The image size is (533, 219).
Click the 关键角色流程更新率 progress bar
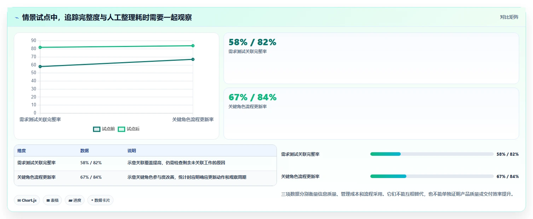coord(432,176)
